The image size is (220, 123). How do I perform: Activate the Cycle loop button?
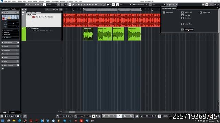coord(114,116)
